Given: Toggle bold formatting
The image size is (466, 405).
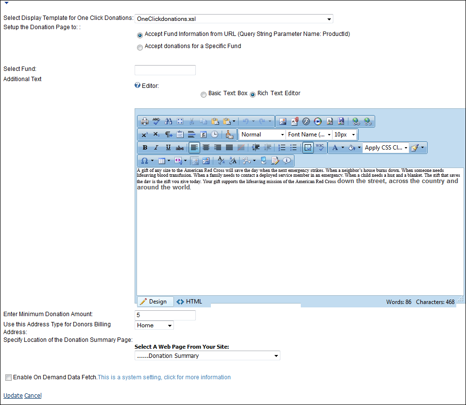Looking at the screenshot, I should pyautogui.click(x=145, y=148).
